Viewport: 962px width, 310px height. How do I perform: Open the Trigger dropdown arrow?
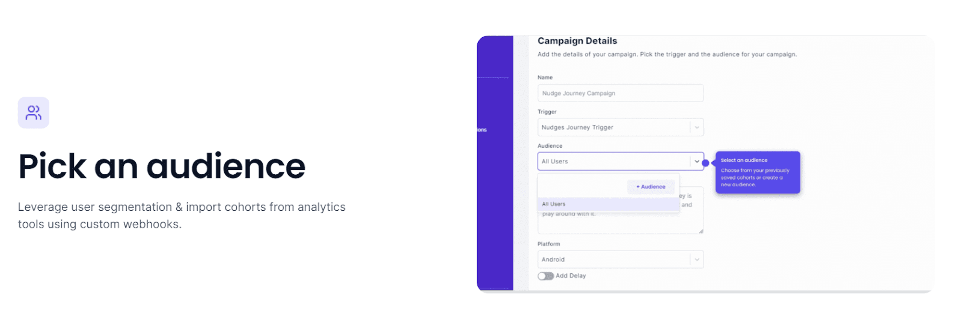pos(697,127)
